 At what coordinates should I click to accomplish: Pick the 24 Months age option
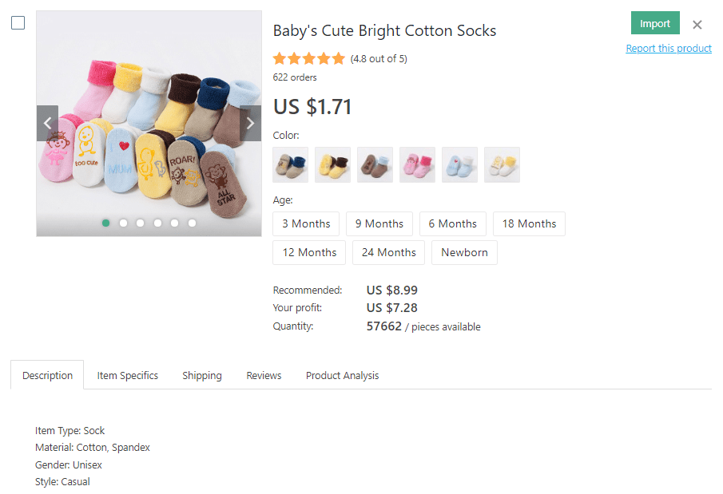[388, 253]
